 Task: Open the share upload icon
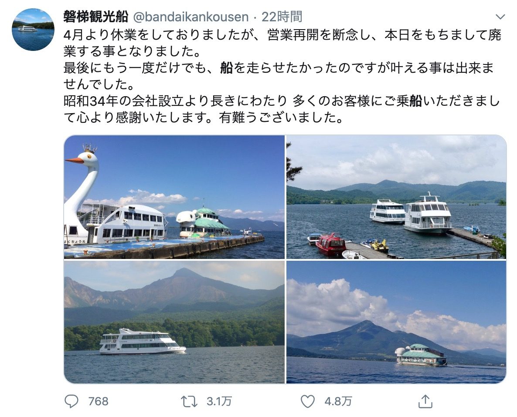tap(425, 401)
